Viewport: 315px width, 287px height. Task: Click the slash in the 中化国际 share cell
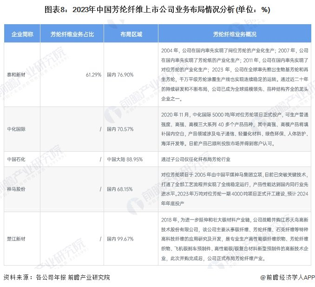100,129
